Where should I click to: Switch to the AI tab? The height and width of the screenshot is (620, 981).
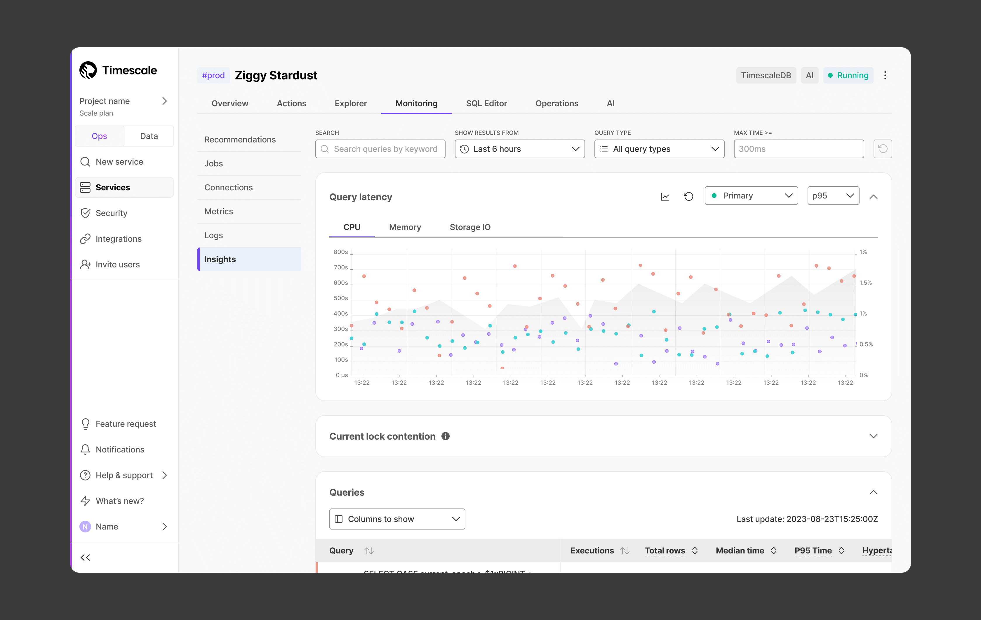coord(611,103)
